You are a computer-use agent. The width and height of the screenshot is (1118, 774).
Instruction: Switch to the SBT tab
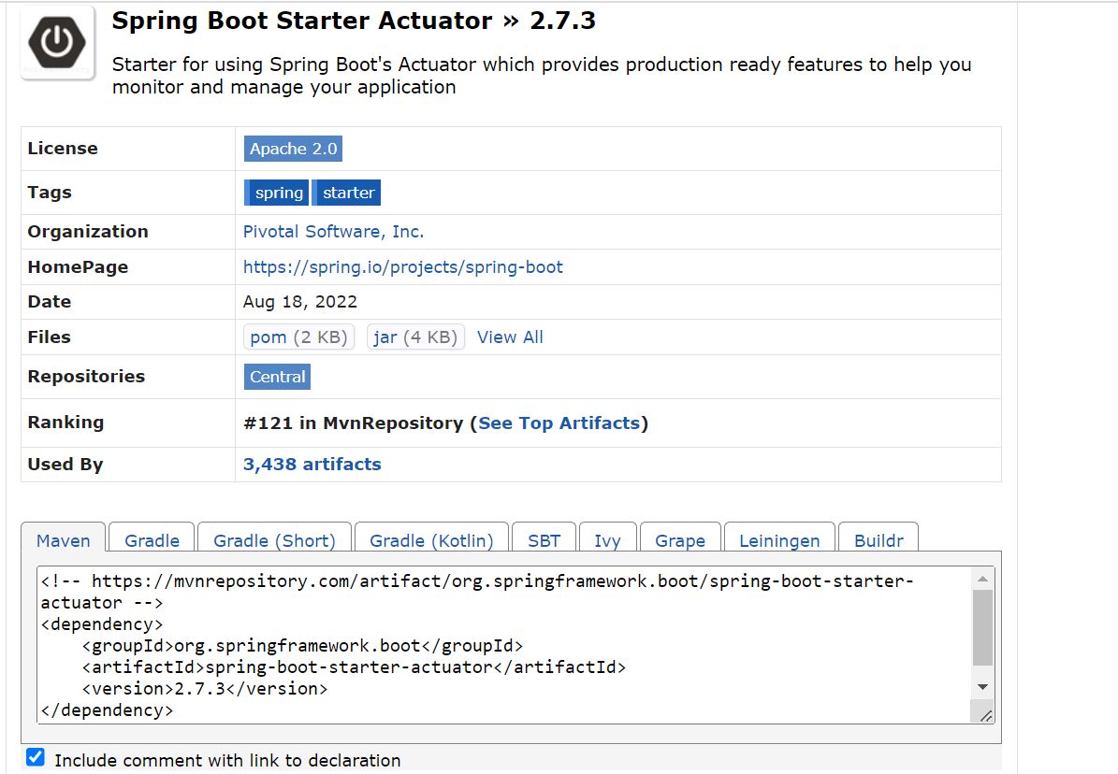[x=544, y=540]
